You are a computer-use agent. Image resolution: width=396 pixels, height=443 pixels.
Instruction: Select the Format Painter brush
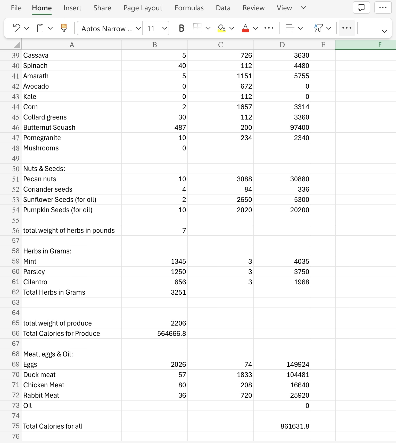(64, 28)
